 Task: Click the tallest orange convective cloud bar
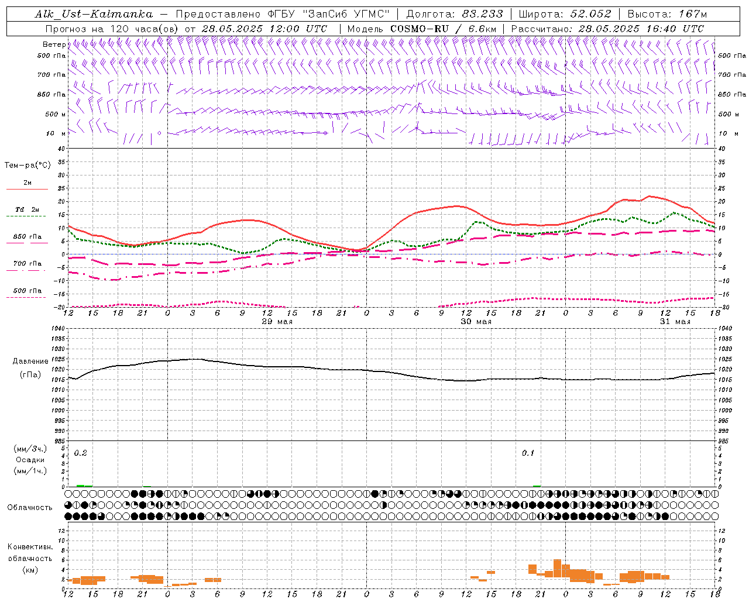click(557, 569)
